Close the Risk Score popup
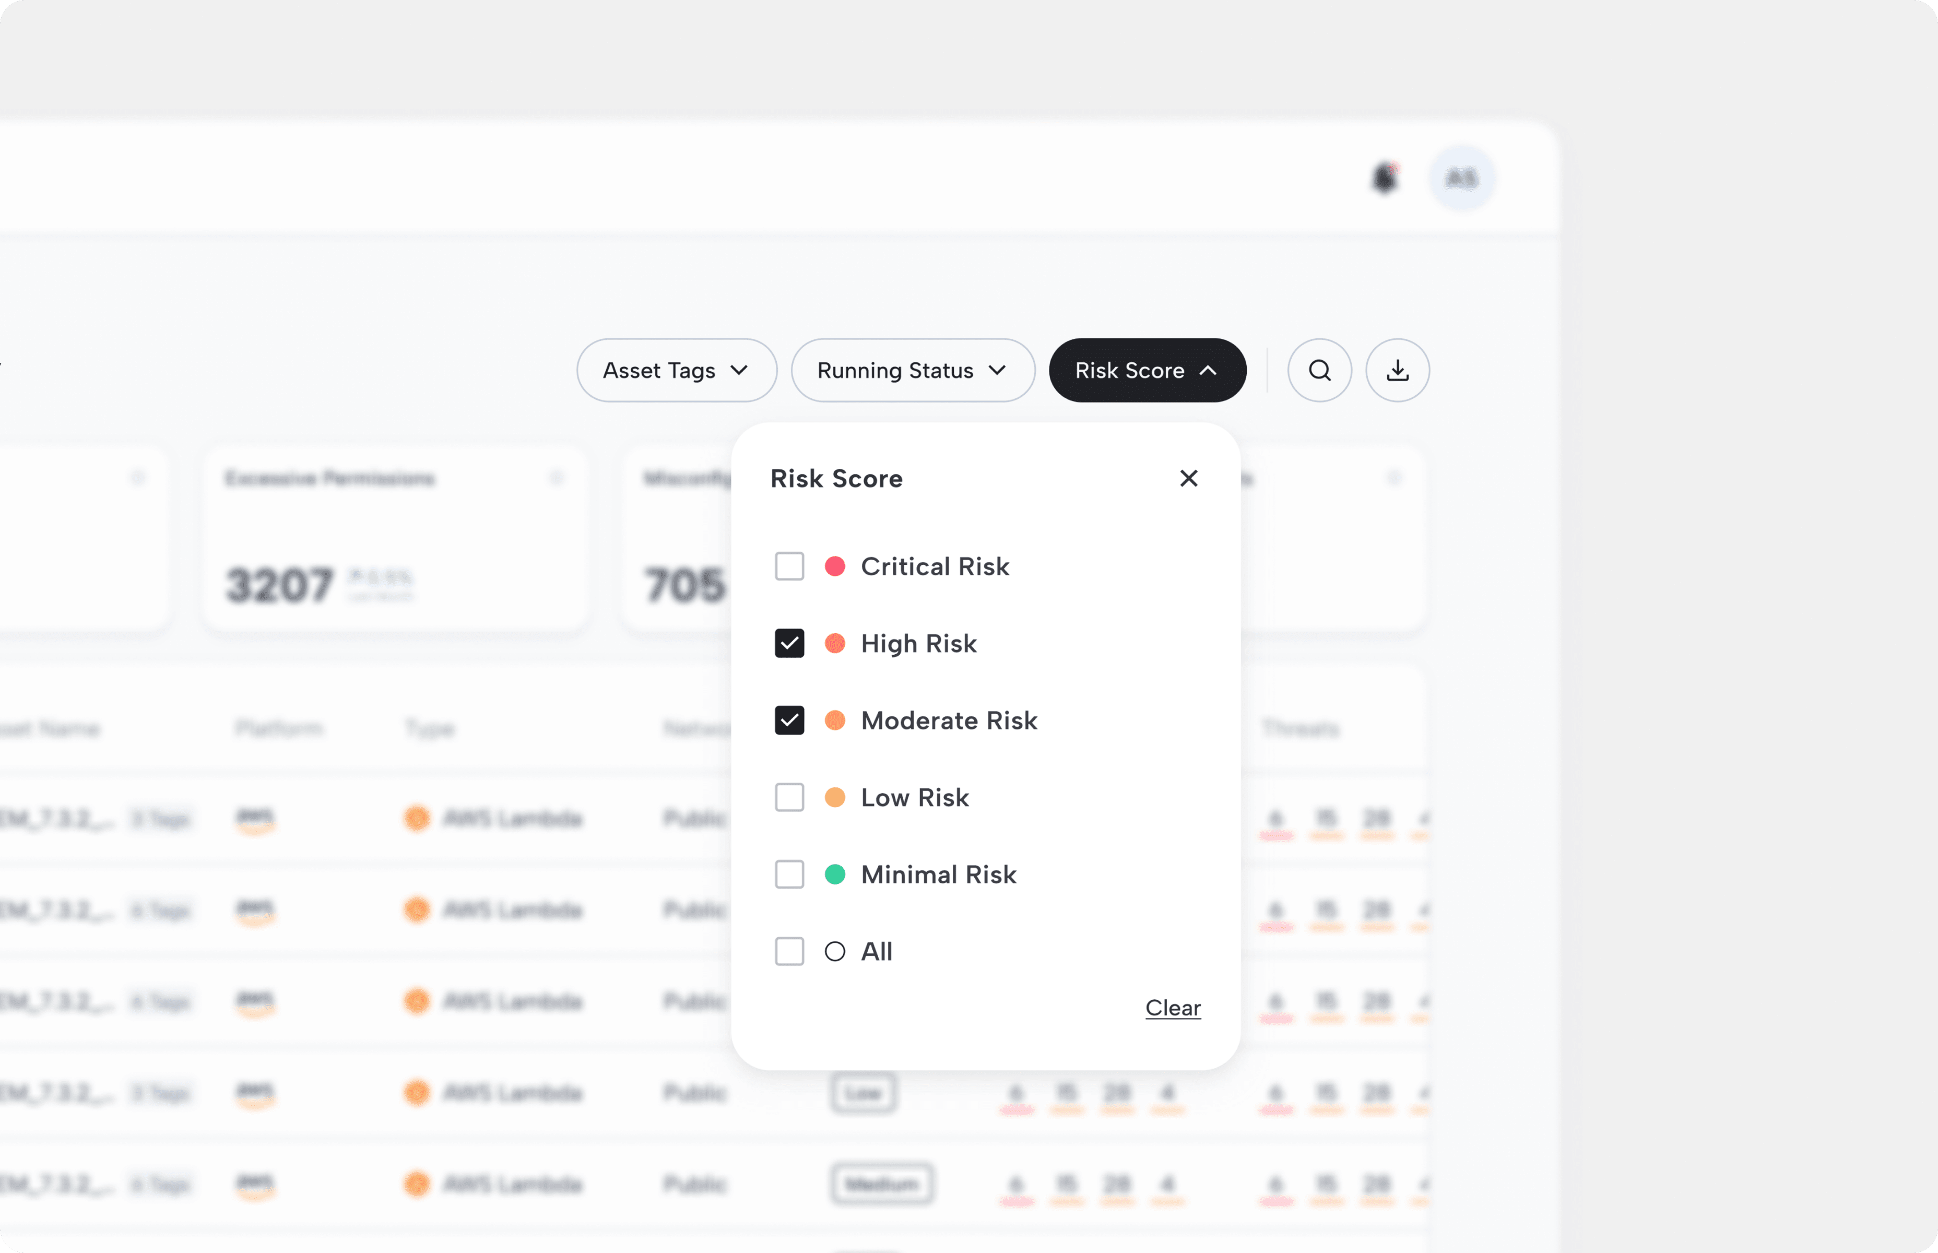Image resolution: width=1938 pixels, height=1253 pixels. coord(1188,478)
